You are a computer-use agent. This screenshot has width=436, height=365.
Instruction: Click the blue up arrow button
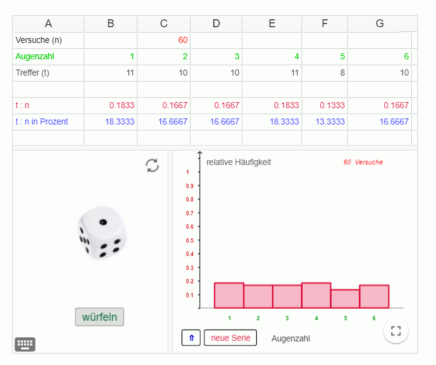191,338
